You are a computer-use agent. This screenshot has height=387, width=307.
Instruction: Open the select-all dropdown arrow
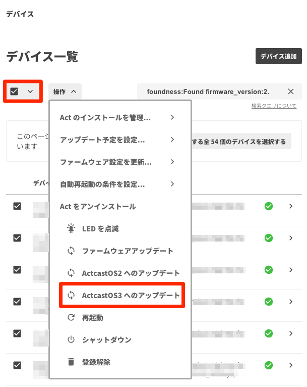[30, 91]
